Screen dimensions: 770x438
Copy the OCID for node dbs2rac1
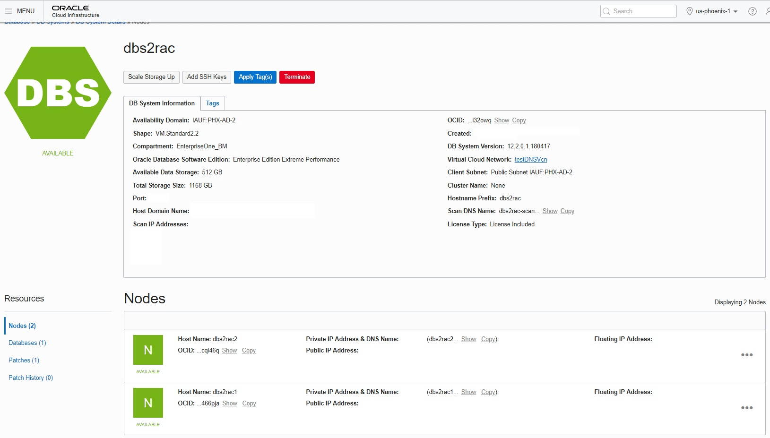tap(249, 404)
